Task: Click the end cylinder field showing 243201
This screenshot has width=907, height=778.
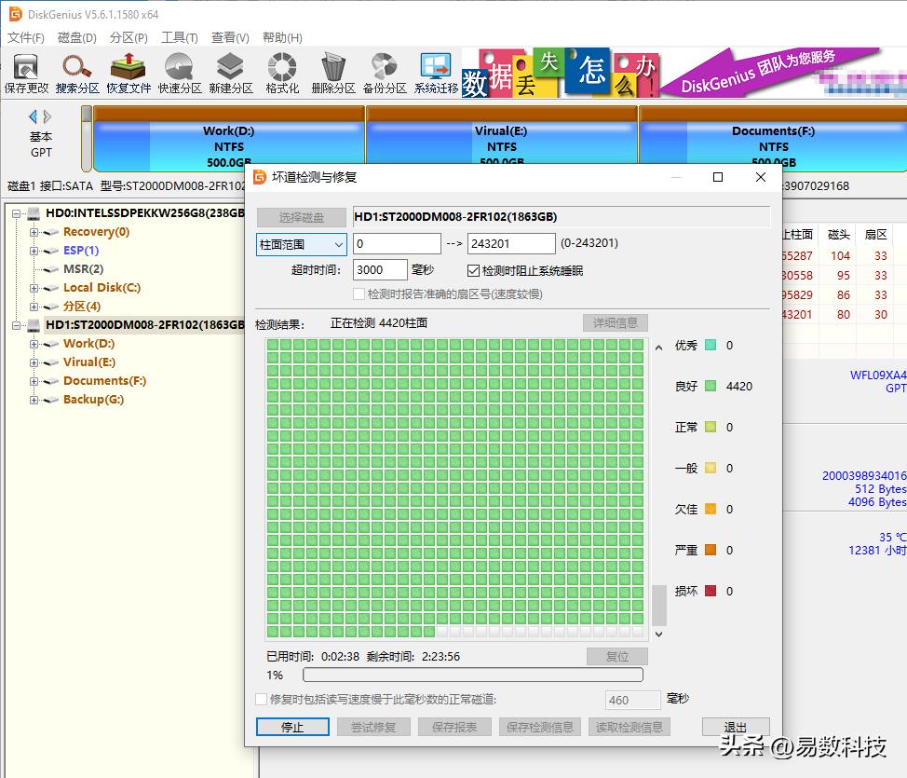Action: (x=511, y=244)
